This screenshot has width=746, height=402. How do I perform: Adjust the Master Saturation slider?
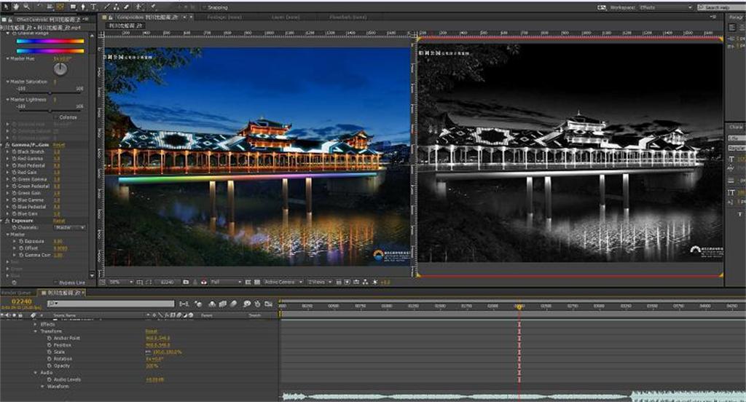pyautogui.click(x=49, y=93)
